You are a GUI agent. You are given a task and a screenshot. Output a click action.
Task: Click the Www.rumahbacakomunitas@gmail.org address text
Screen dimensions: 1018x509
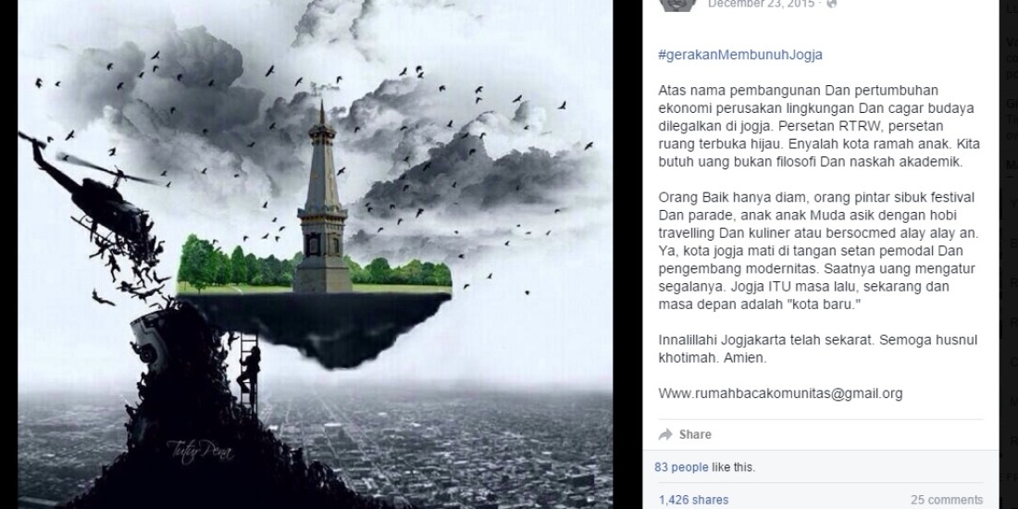(x=780, y=393)
